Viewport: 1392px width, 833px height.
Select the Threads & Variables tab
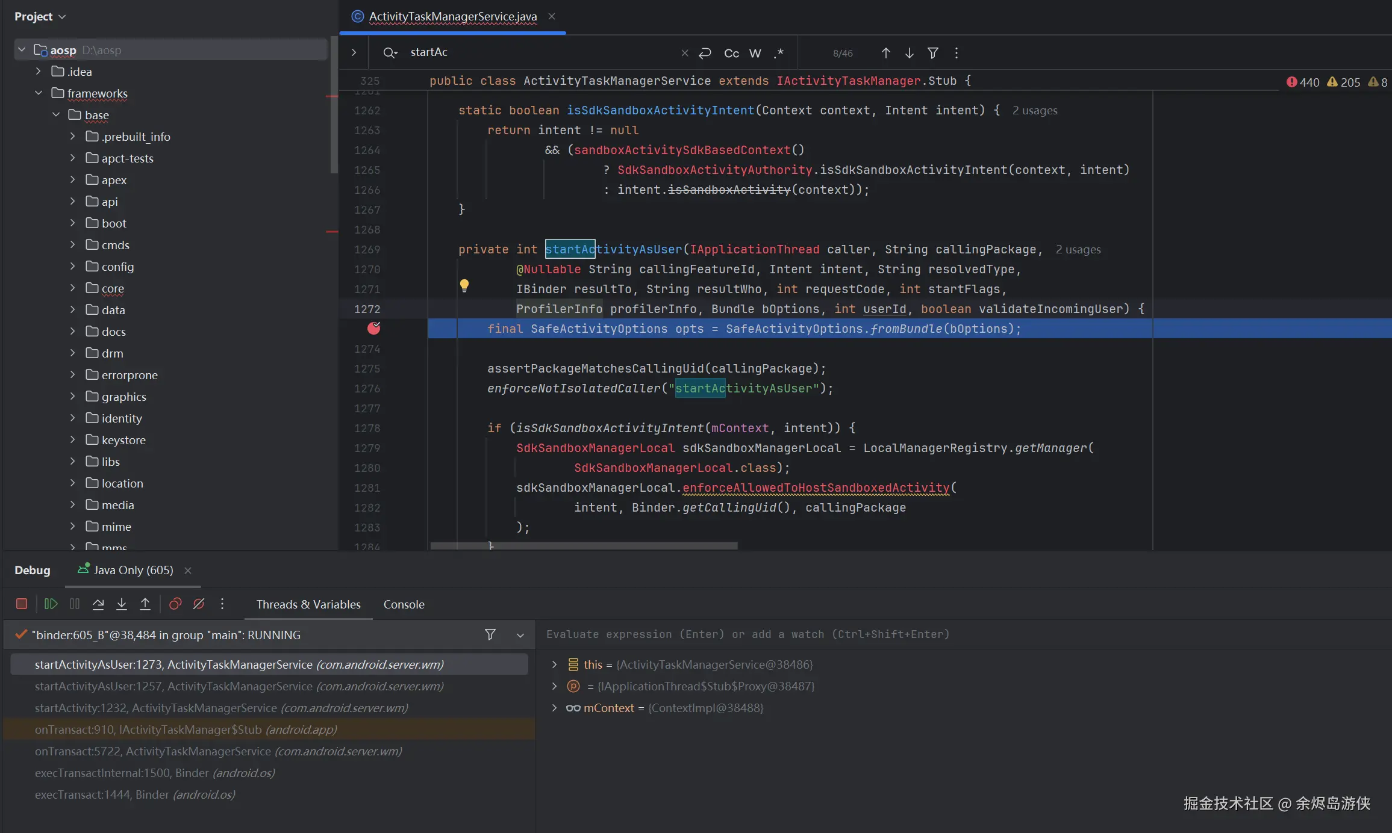tap(308, 604)
